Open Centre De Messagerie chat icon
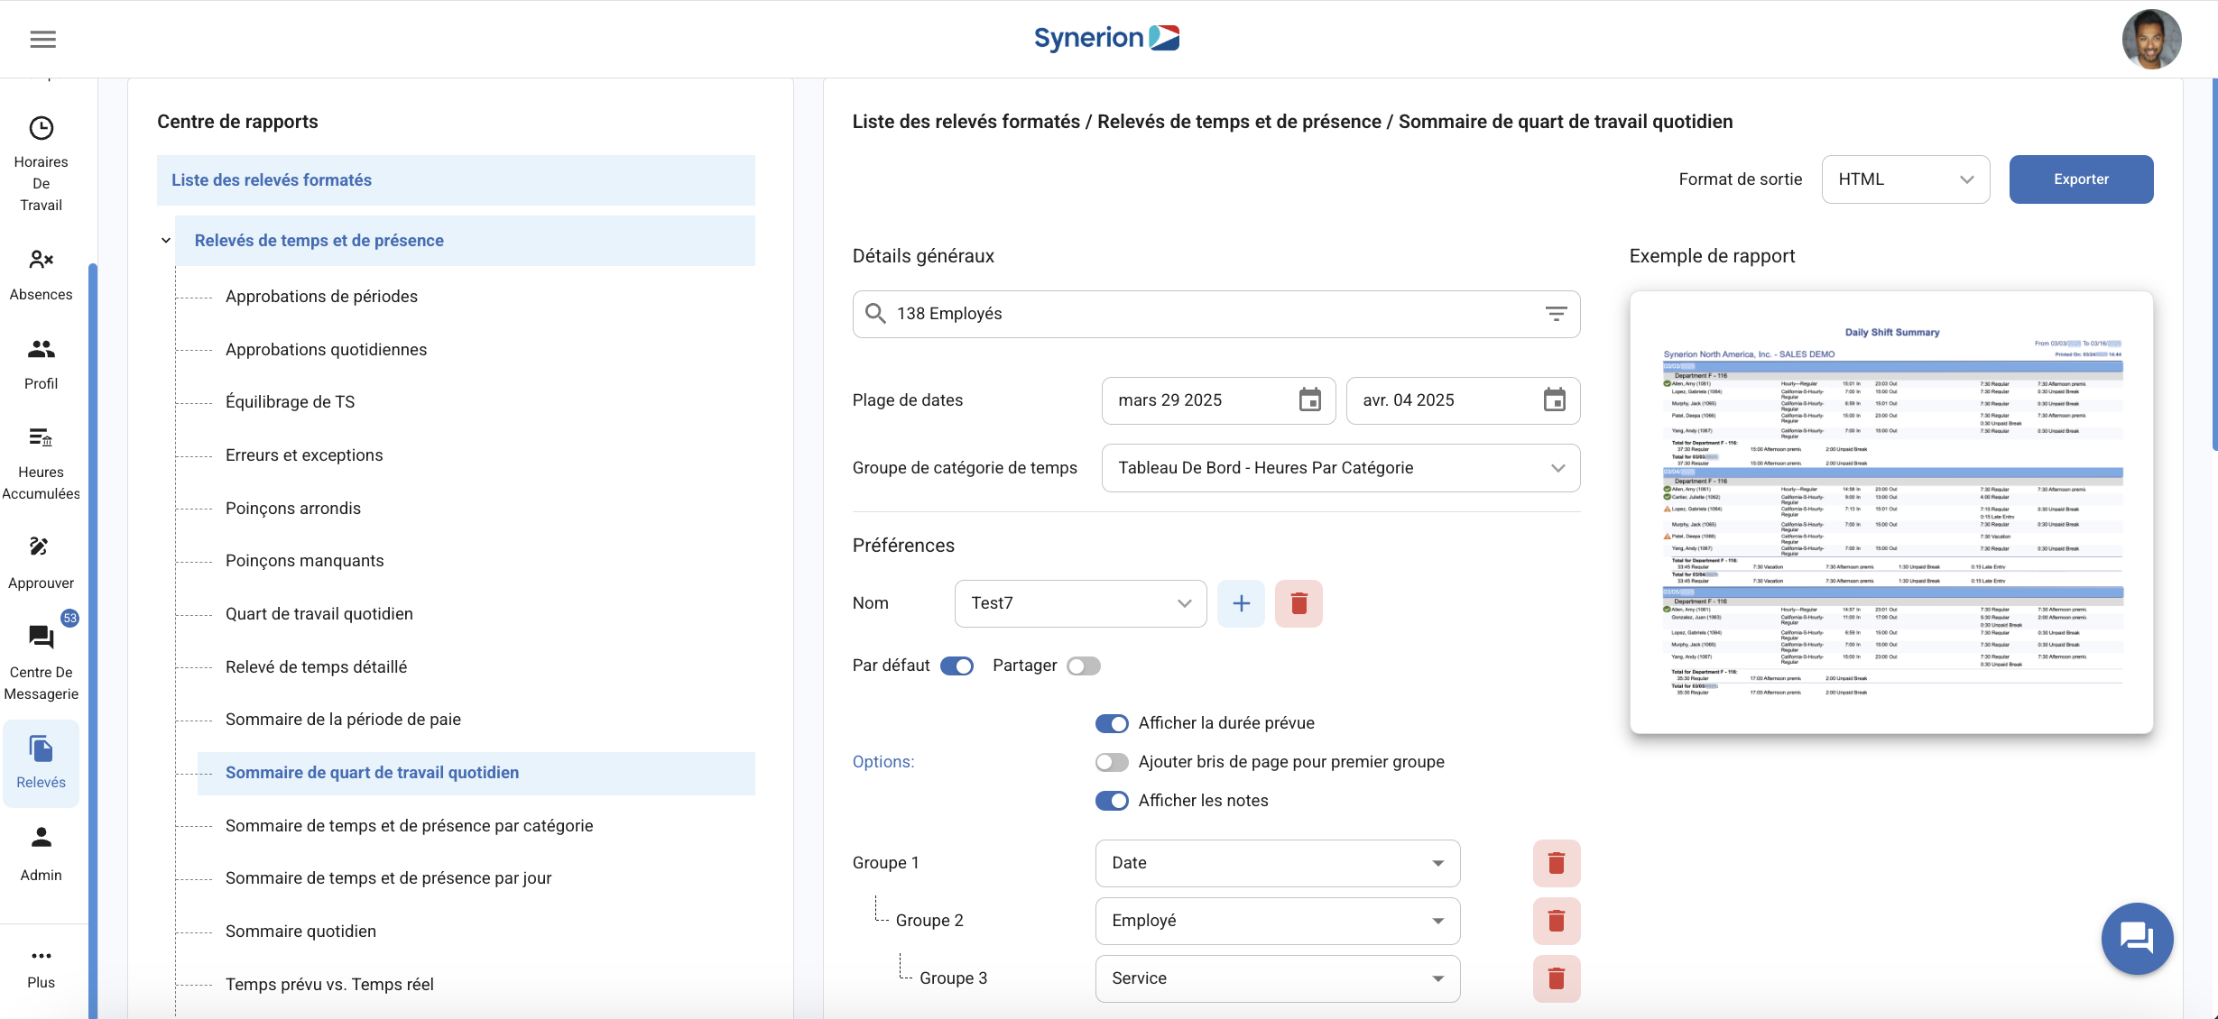Viewport: 2218px width, 1019px height. (x=41, y=638)
